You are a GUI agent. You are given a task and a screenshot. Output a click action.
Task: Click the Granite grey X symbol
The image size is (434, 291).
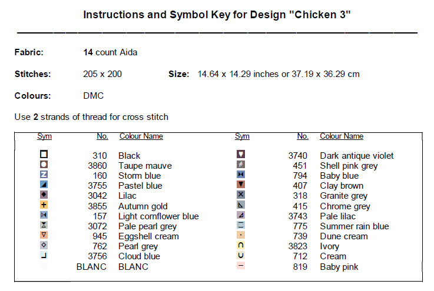click(241, 195)
